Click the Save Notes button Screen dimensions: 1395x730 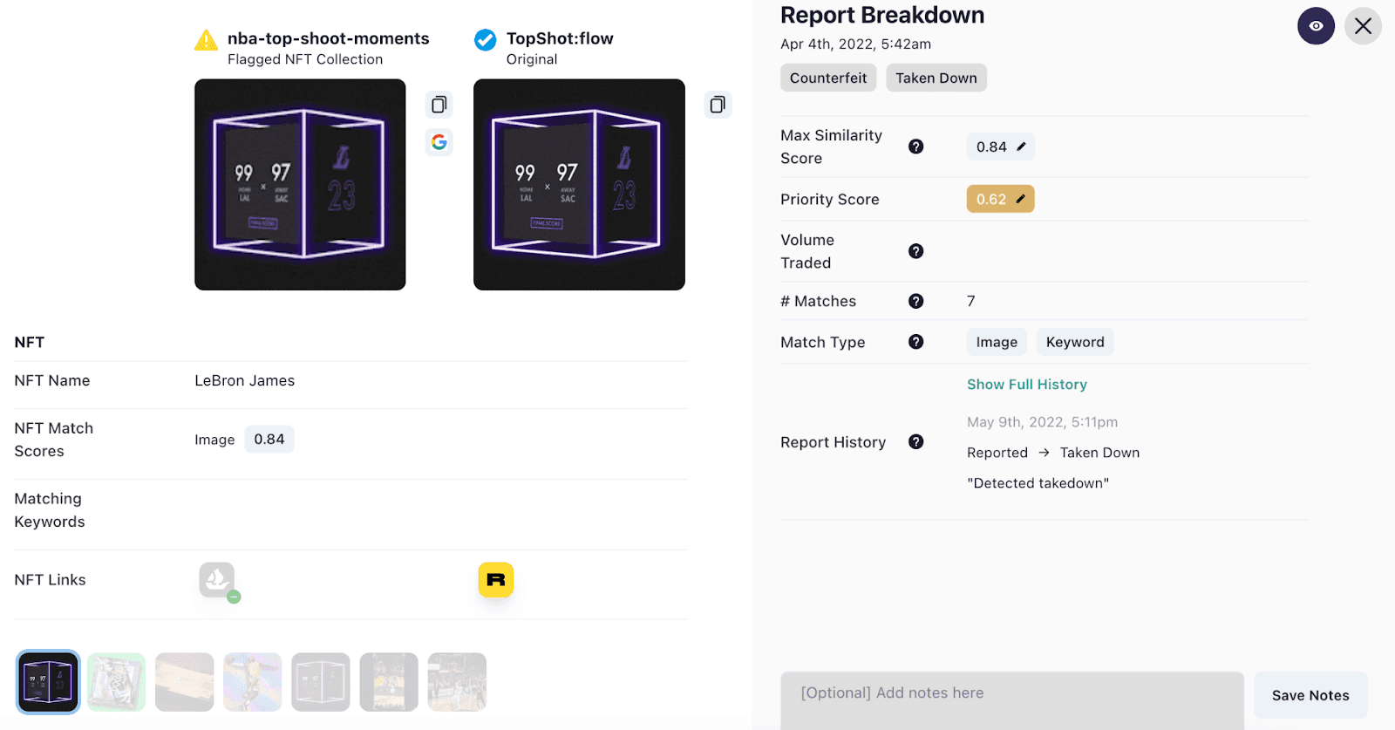click(1310, 695)
